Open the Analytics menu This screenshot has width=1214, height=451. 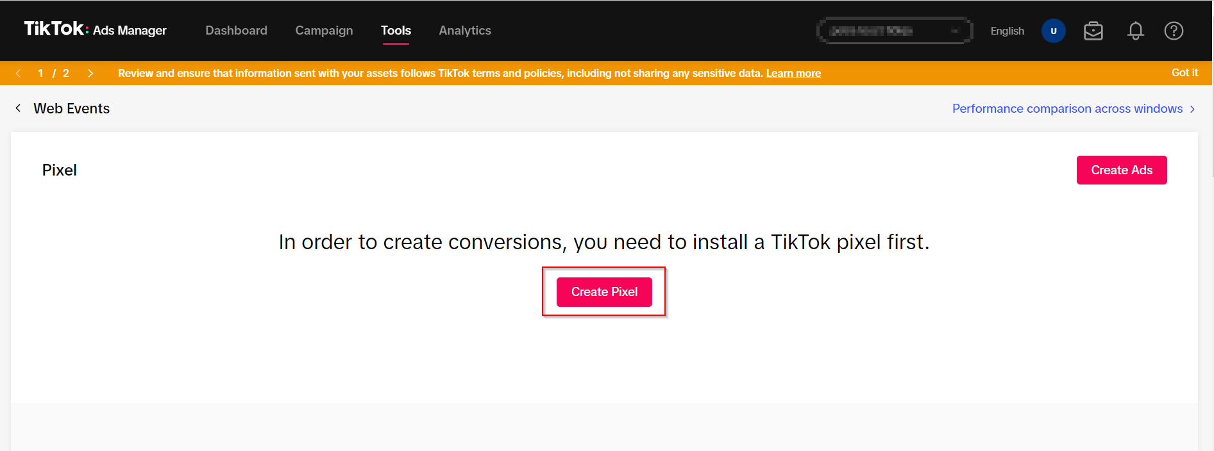[x=465, y=30]
